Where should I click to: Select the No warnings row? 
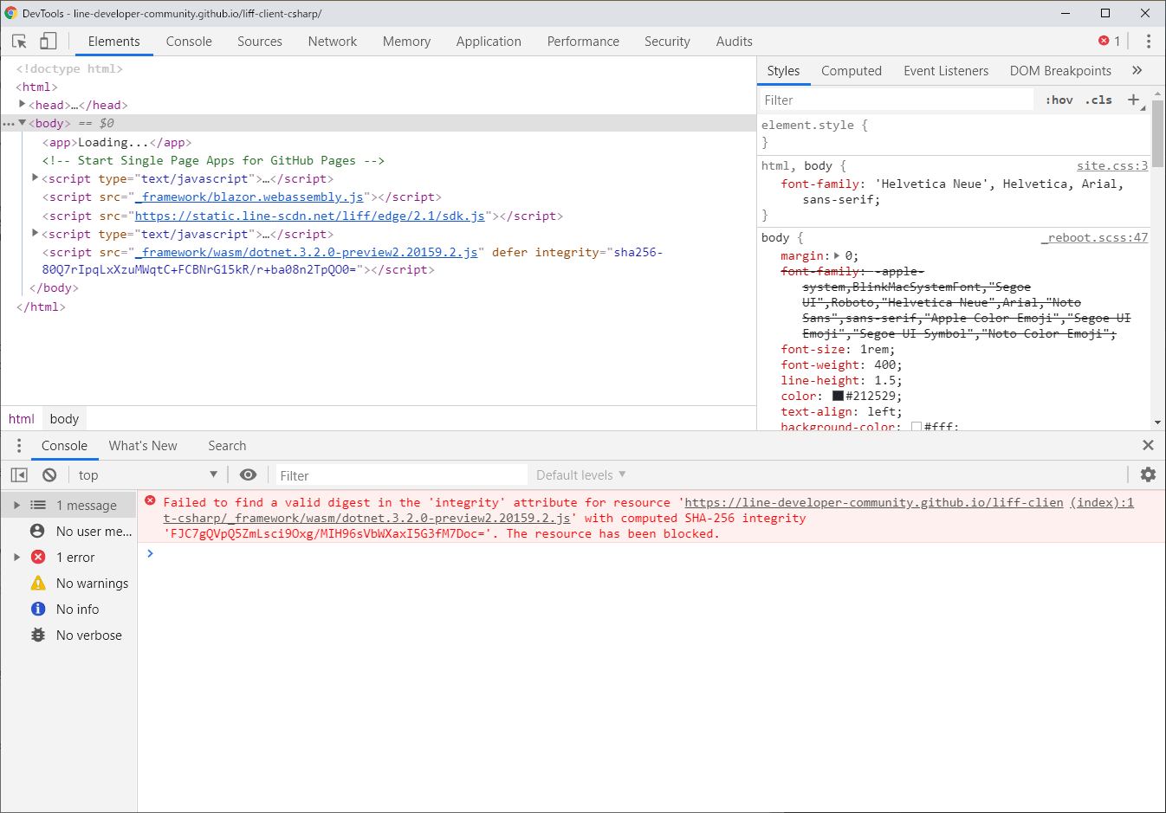pyautogui.click(x=68, y=583)
